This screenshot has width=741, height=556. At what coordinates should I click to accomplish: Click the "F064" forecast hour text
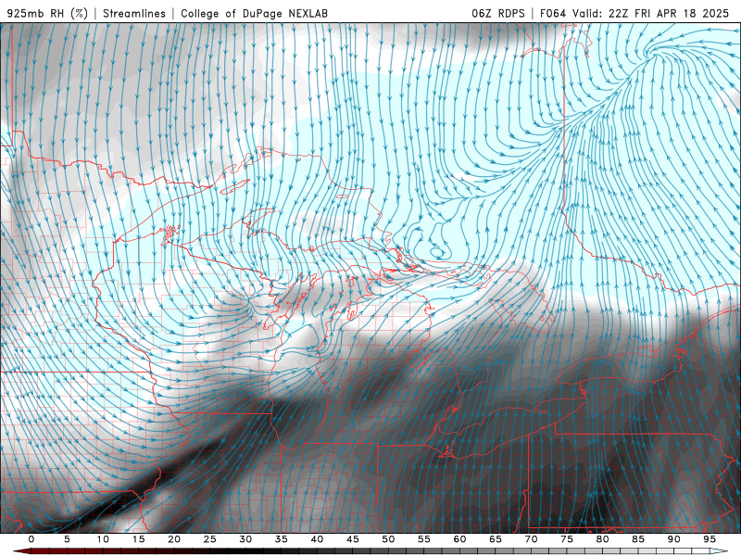[553, 13]
